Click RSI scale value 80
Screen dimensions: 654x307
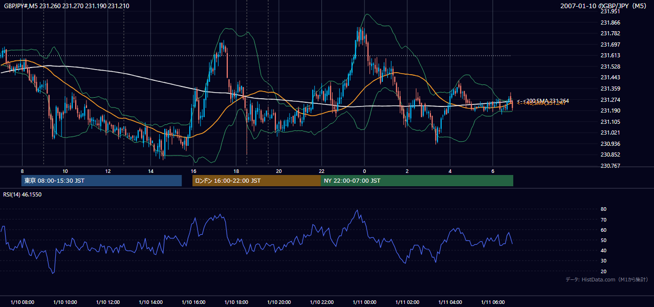point(603,209)
